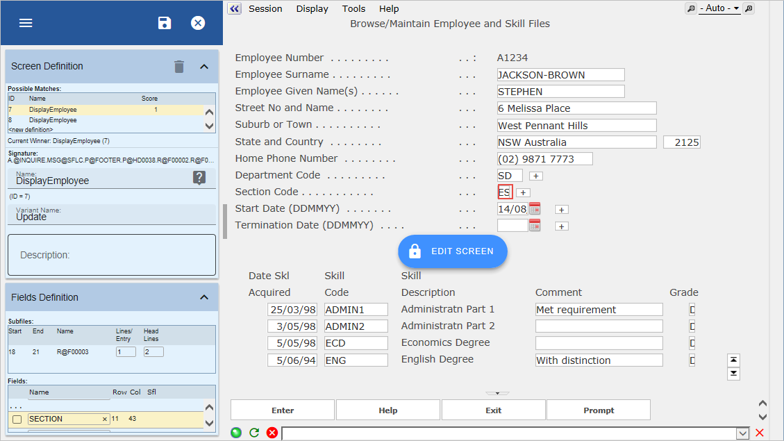This screenshot has width=784, height=441.
Task: Click the green status circle icon
Action: tap(236, 433)
